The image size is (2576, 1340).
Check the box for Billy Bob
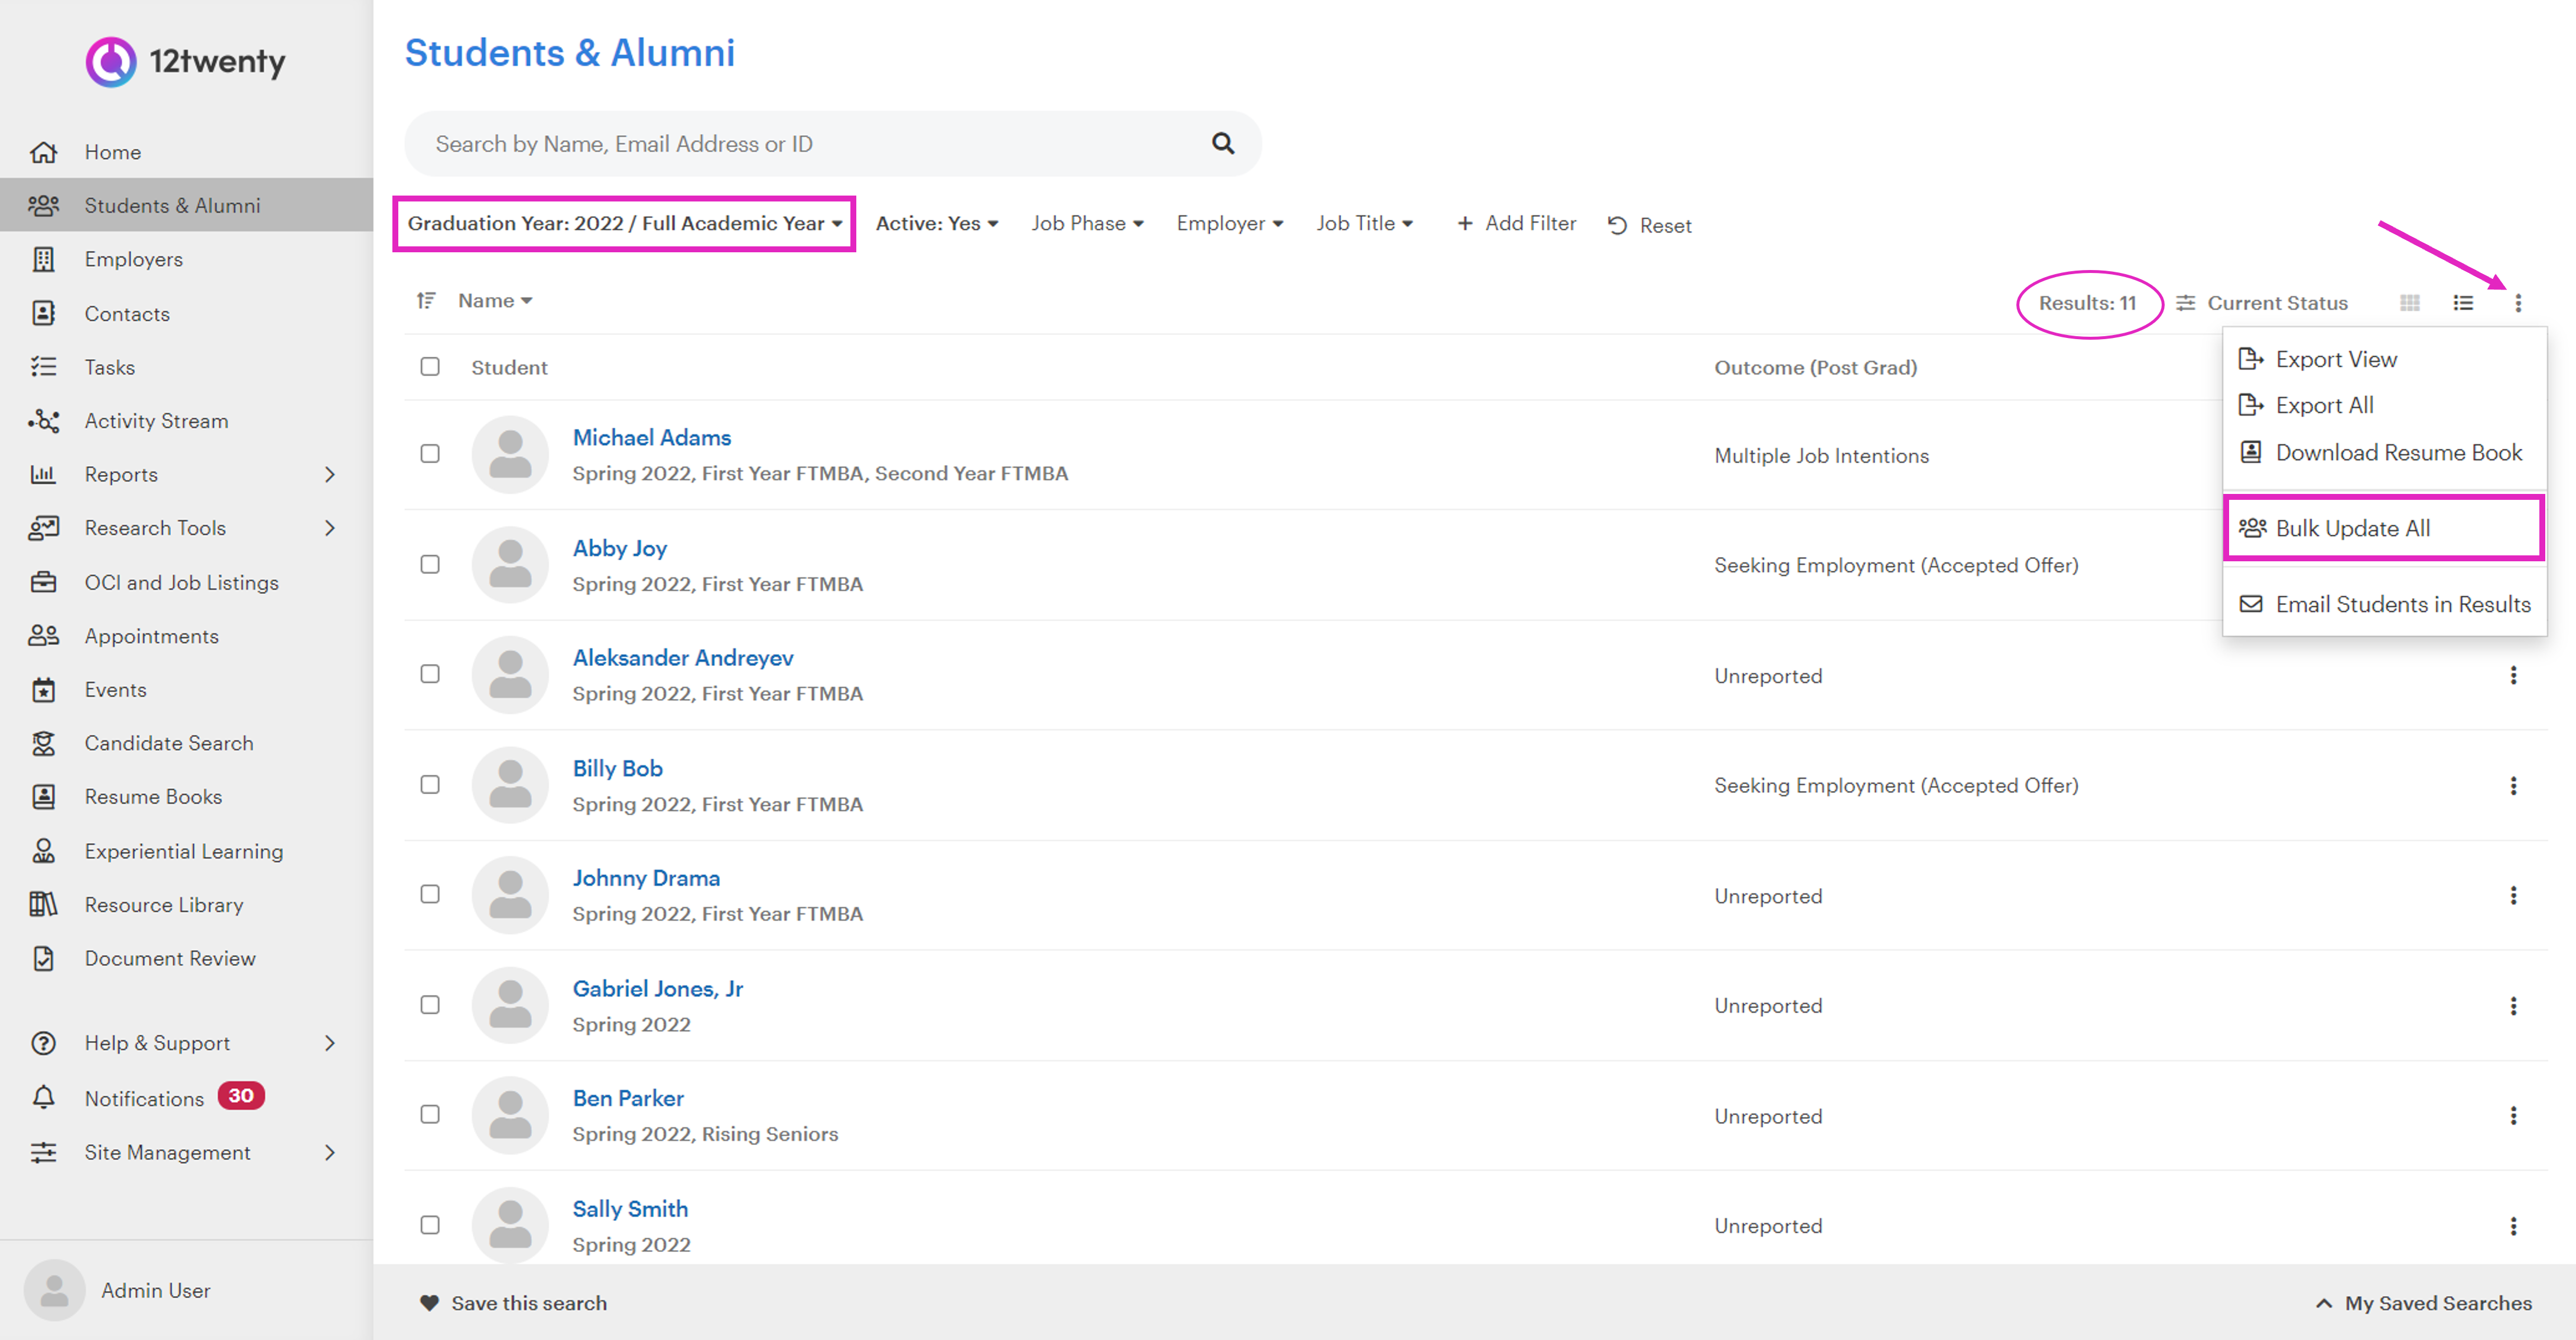430,785
